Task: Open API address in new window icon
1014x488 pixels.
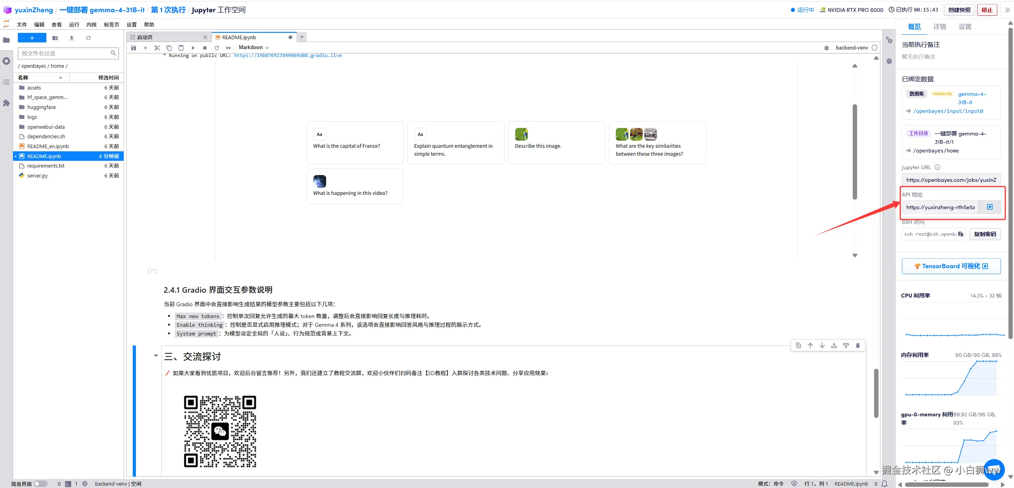Action: point(989,207)
